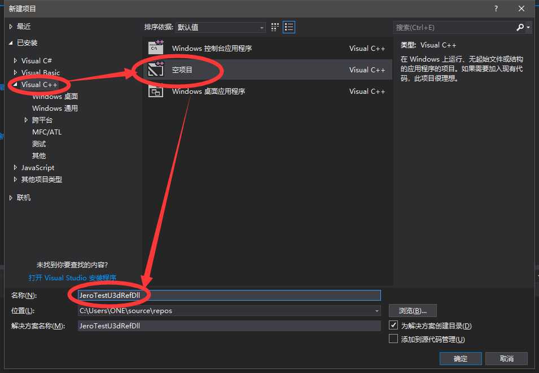539x373 pixels.
Task: Select Windows 桌面 category
Action: click(55, 96)
